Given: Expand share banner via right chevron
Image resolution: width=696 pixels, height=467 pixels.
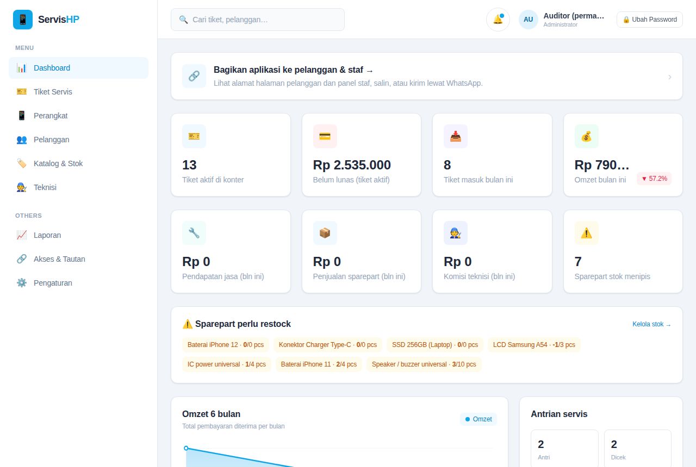Looking at the screenshot, I should (x=669, y=77).
